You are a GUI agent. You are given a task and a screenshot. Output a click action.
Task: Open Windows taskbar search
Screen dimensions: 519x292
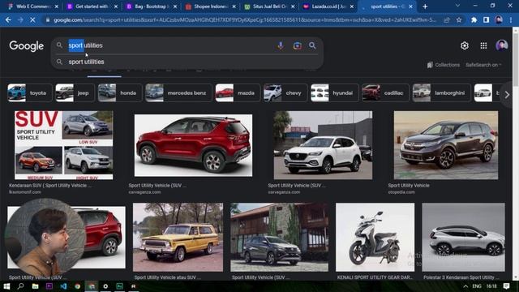[20, 286]
